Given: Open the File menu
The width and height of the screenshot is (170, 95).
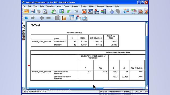Looking at the screenshot, I should click(24, 6).
